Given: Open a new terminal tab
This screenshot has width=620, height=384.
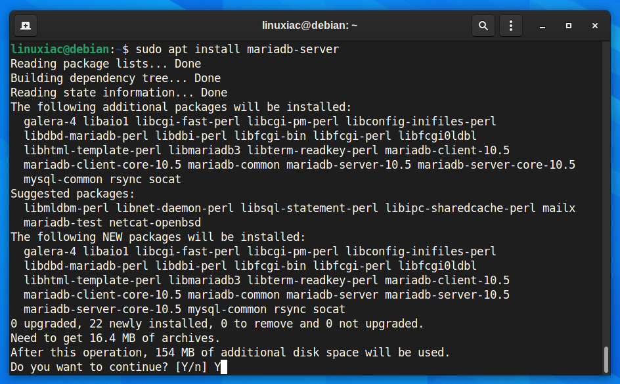Looking at the screenshot, I should [x=26, y=26].
